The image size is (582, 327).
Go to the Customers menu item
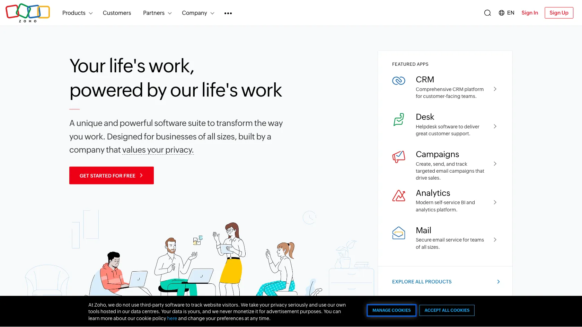pyautogui.click(x=117, y=13)
